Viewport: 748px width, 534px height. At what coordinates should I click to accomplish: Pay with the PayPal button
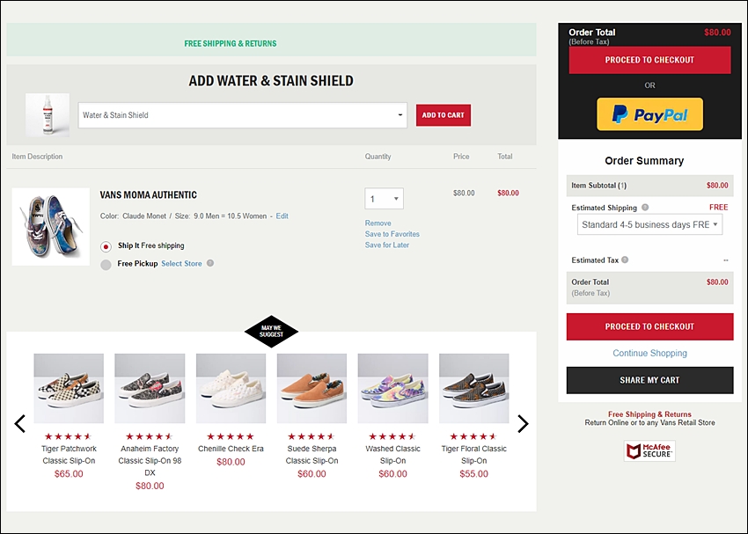(x=649, y=114)
